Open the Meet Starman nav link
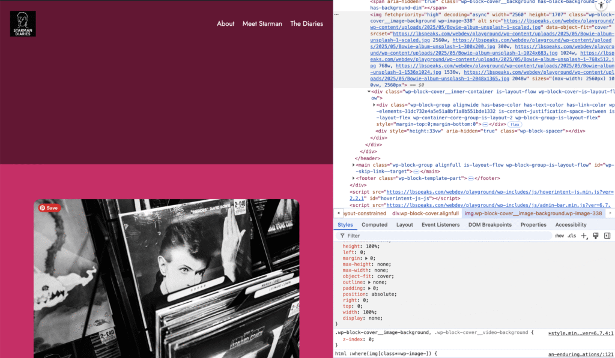 [x=262, y=23]
